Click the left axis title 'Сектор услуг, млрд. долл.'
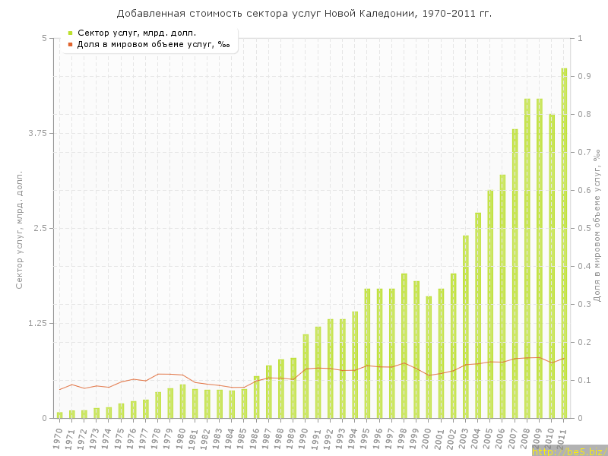 point(21,228)
